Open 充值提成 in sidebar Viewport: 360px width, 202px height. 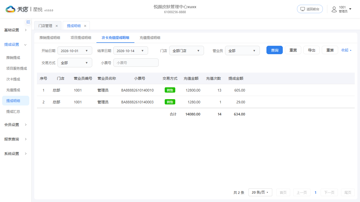coord(13,90)
